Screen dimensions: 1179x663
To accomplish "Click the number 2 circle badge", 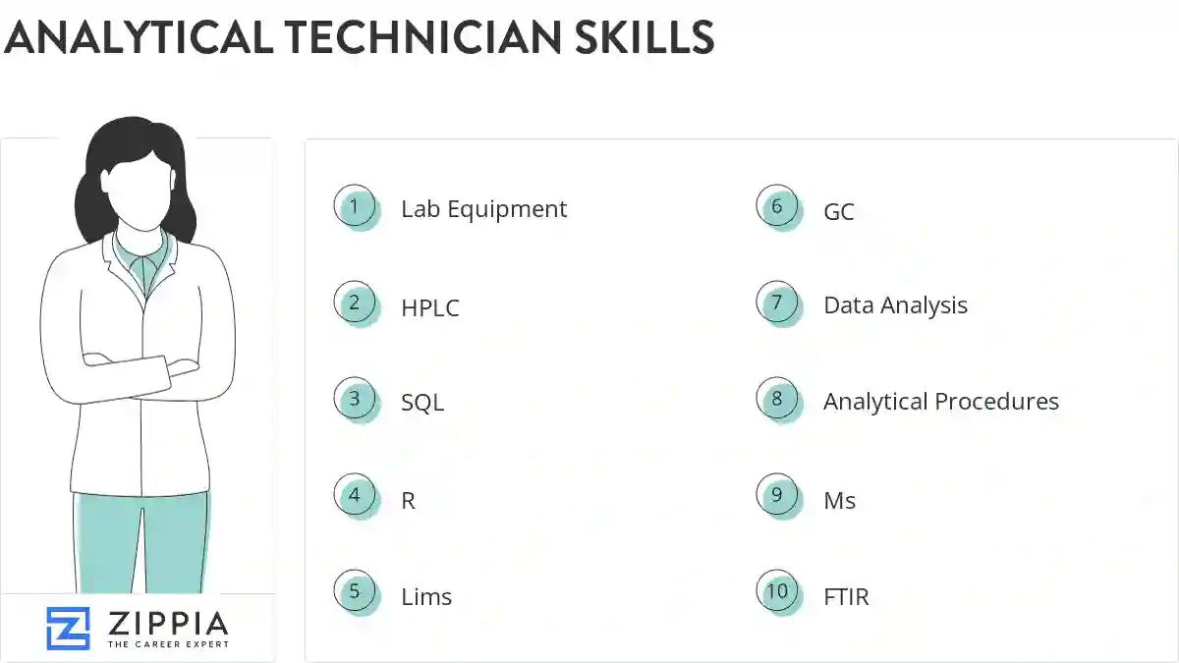I will point(355,304).
